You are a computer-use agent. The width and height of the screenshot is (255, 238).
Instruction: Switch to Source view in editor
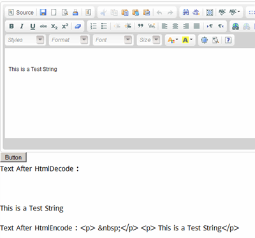[x=21, y=13]
